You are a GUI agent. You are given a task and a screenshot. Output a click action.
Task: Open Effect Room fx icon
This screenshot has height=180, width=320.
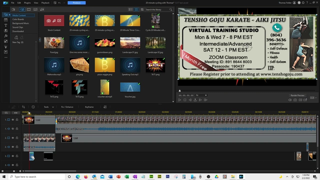point(6,36)
